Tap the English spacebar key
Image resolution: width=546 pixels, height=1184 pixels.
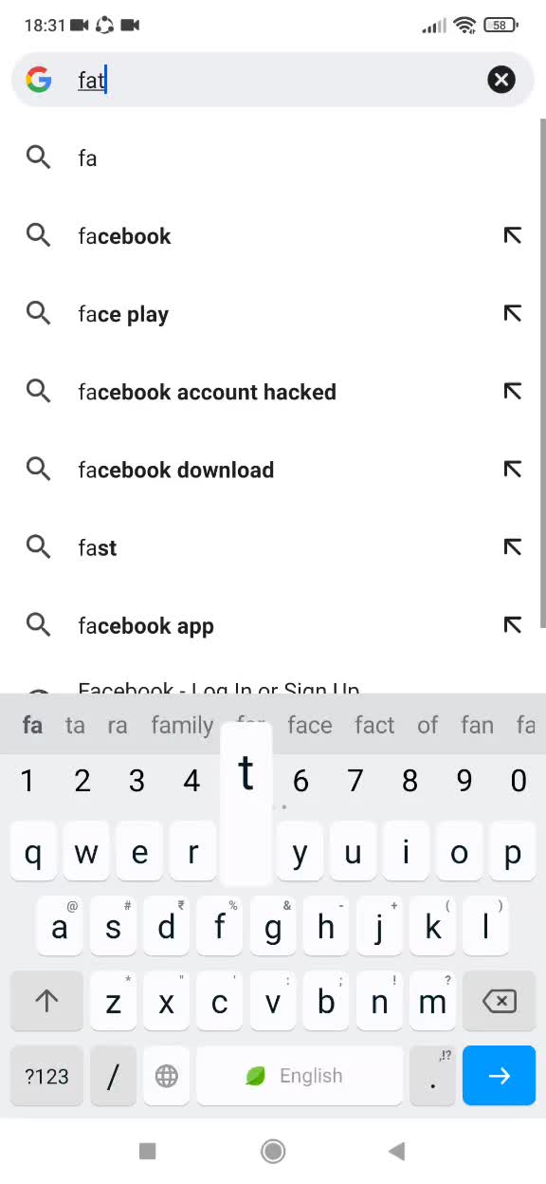(x=300, y=1076)
